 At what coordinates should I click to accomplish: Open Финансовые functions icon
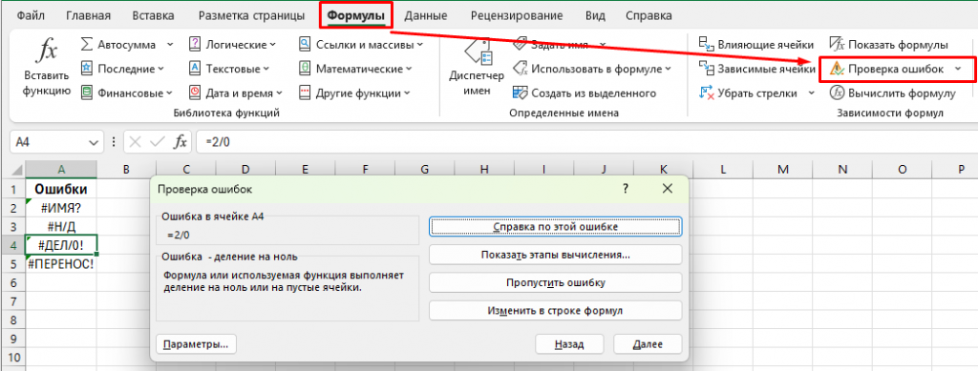(87, 93)
